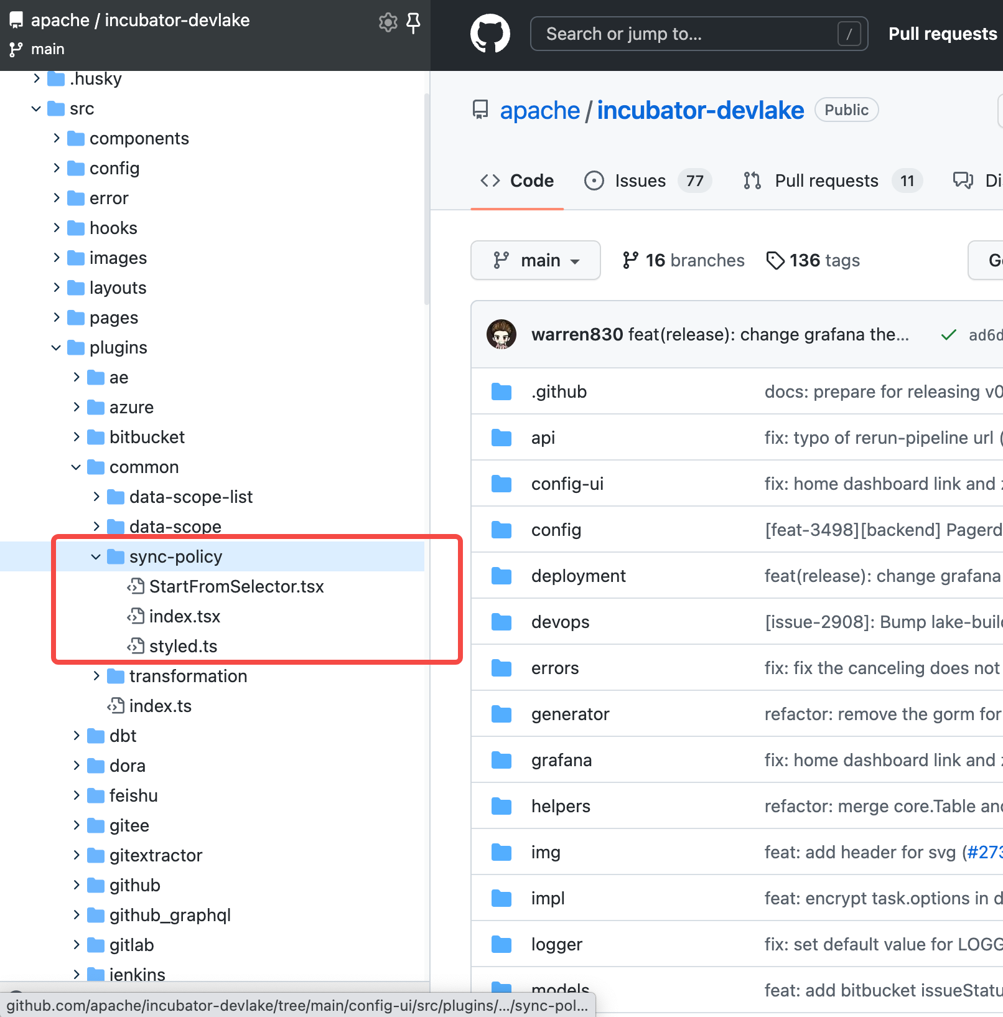The image size is (1003, 1017).
Task: View the 136 tags link
Action: 813,260
